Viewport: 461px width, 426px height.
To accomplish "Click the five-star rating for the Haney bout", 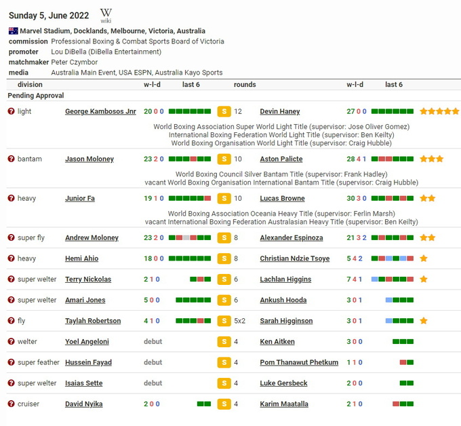I will tap(439, 111).
